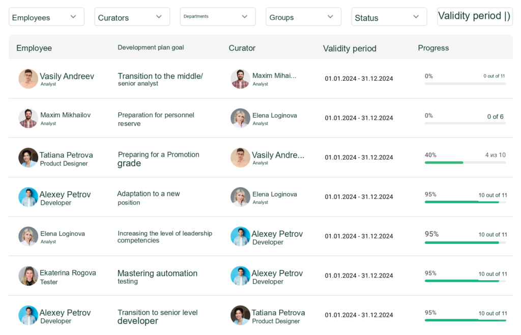Screen dimensions: 521x335
Task: Click validity dates in Maxim Mikhailov's row
Action: coord(359,118)
